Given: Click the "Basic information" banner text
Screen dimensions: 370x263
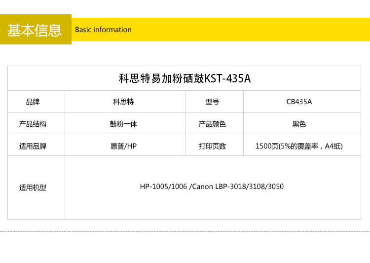Looking at the screenshot, I should [103, 30].
